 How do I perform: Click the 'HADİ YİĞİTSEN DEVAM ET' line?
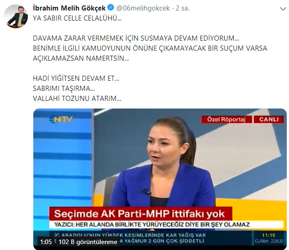click(76, 78)
